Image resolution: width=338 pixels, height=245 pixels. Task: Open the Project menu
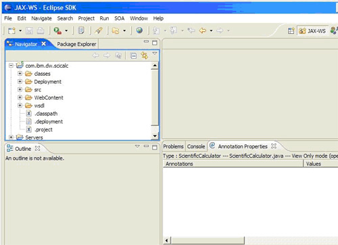87,18
